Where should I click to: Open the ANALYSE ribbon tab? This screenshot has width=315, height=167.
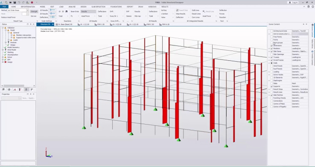point(72,7)
